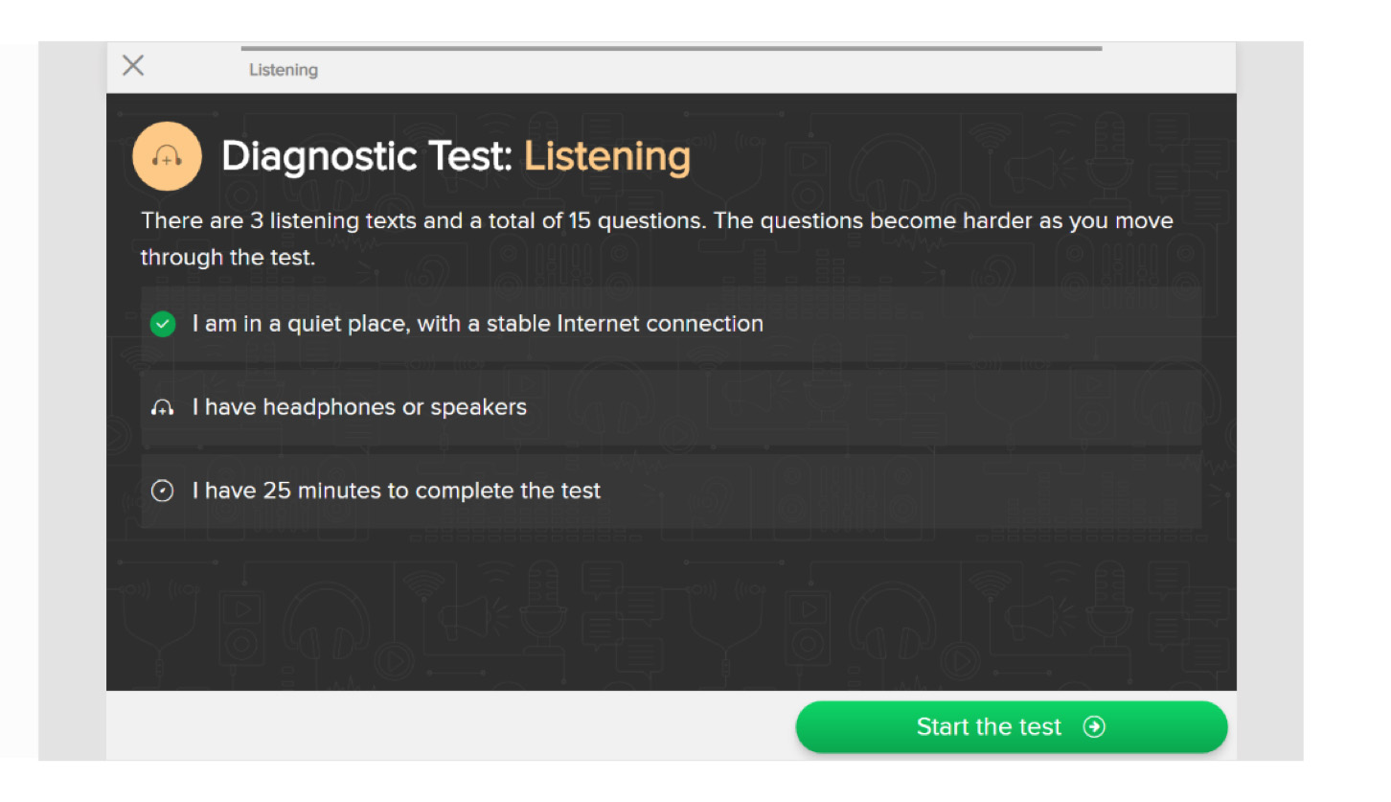Click the "Diagnostic Test:" heading text
Viewport: 1391px width, 802px height.
pyautogui.click(x=368, y=156)
